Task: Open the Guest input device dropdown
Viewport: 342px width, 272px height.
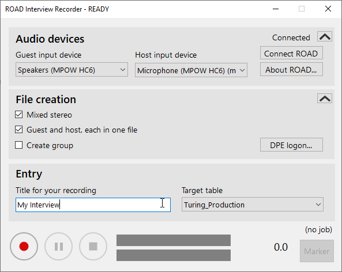Action: [x=72, y=70]
